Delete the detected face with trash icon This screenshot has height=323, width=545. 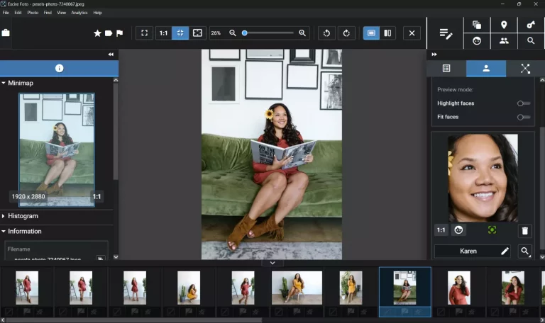[x=524, y=230]
